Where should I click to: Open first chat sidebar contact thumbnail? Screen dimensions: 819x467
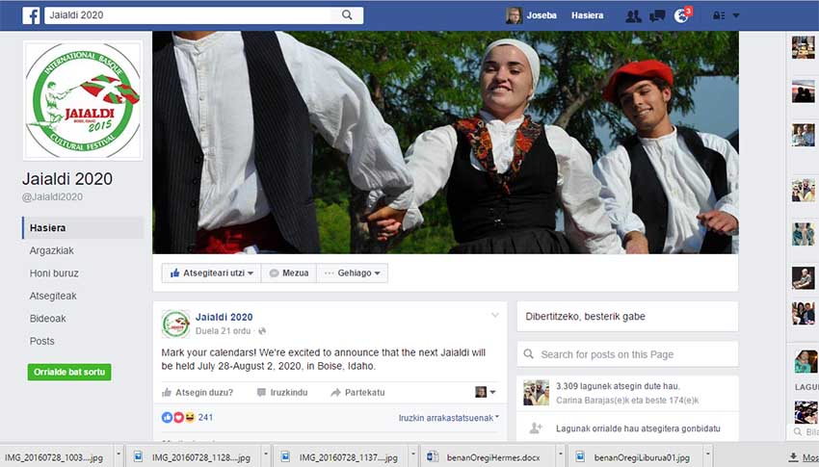pos(804,47)
